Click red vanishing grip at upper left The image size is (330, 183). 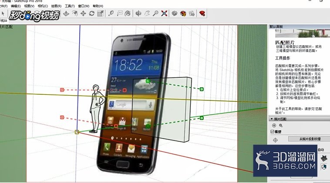pyautogui.click(x=62, y=90)
